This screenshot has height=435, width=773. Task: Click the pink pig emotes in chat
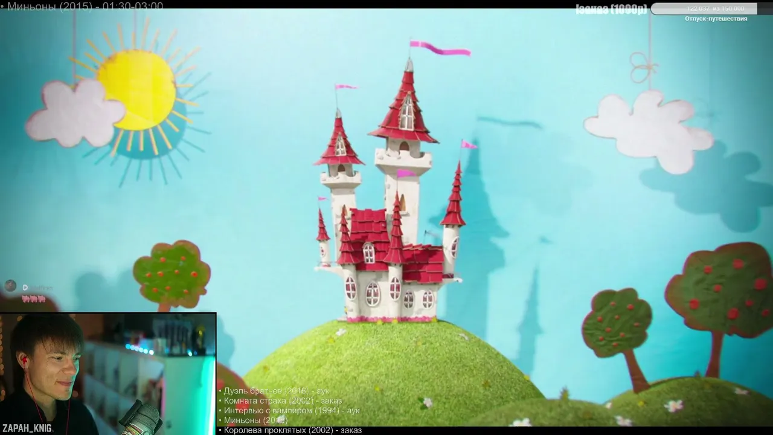click(34, 298)
